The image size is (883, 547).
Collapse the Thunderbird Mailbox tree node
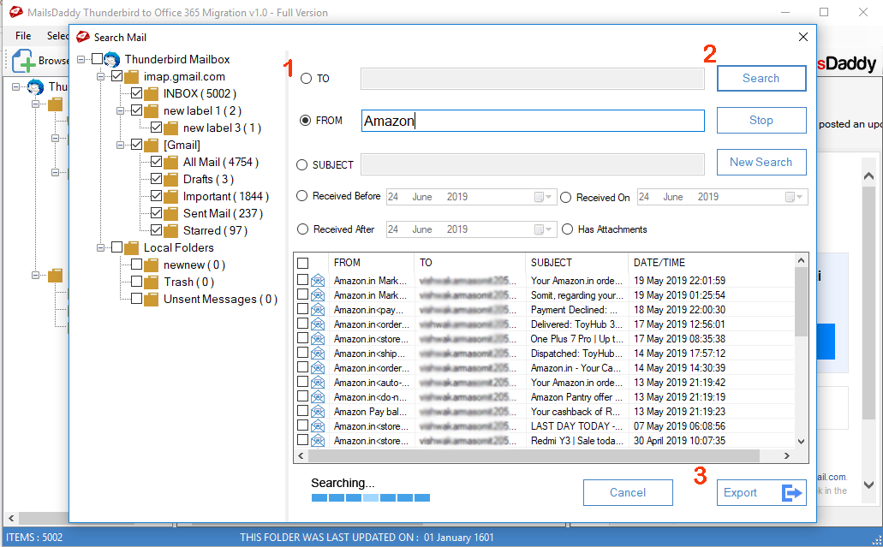click(81, 59)
